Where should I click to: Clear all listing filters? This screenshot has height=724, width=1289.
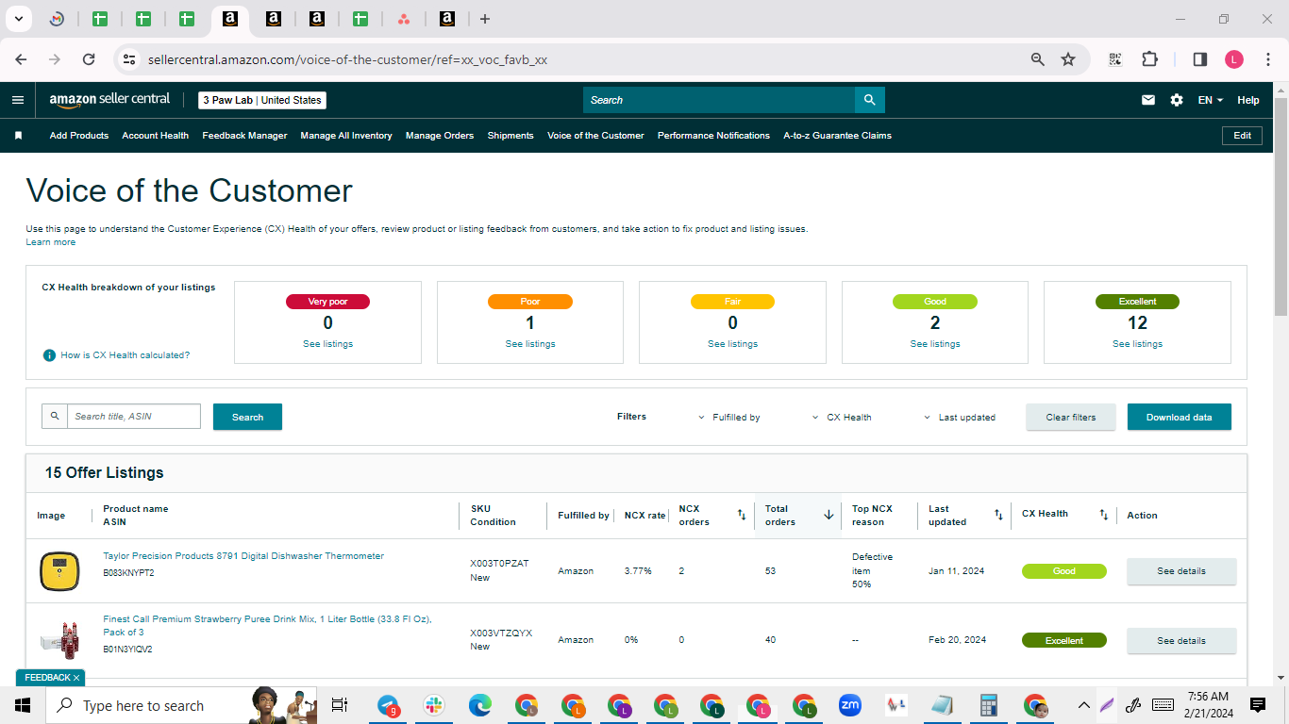(x=1071, y=417)
